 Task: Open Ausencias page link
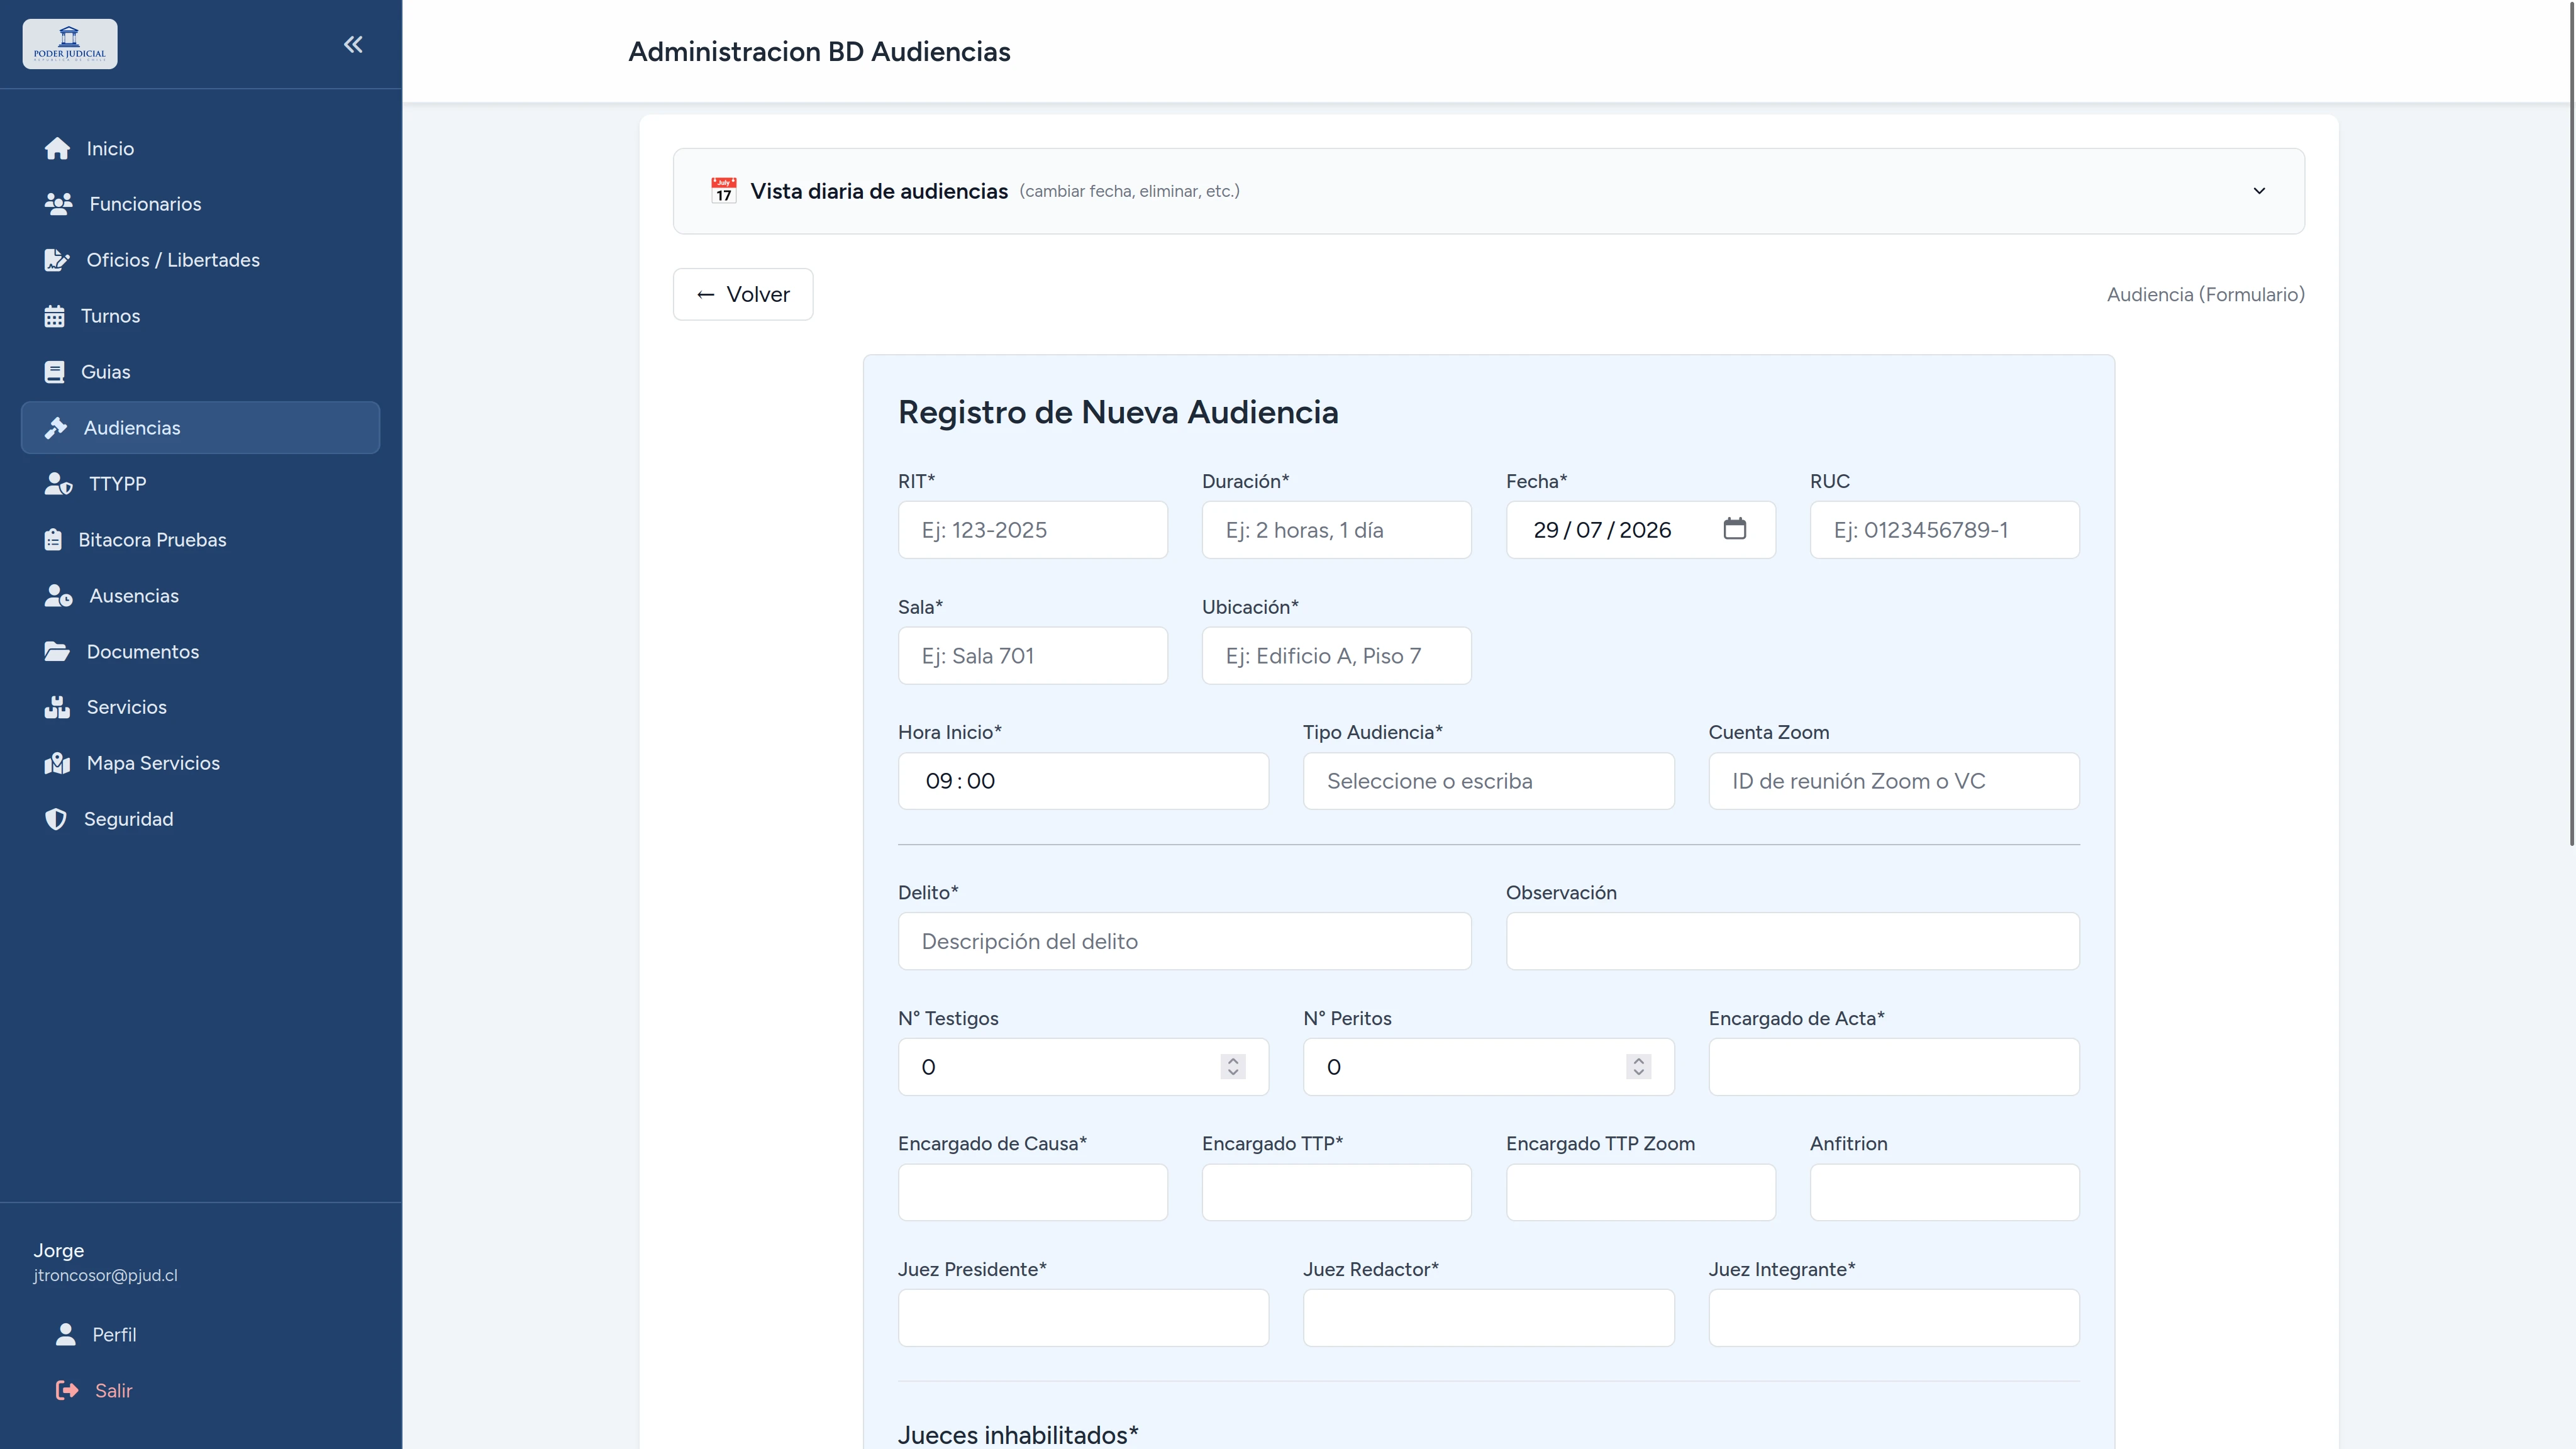click(200, 596)
